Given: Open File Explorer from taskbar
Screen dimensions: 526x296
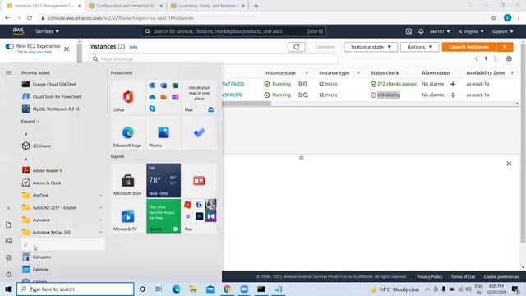Looking at the screenshot, I should [x=193, y=289].
